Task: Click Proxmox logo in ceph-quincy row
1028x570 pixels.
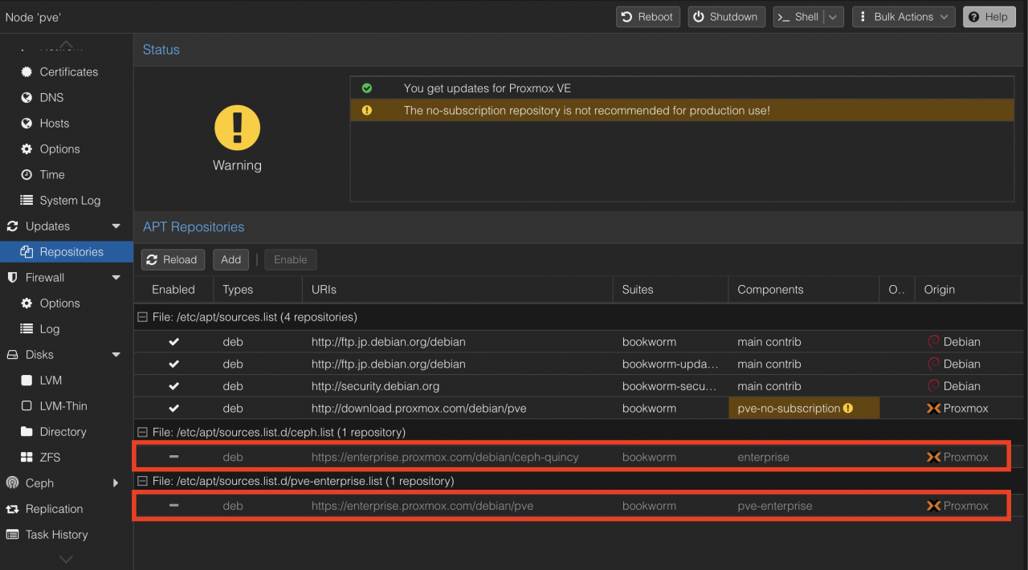Action: point(933,457)
